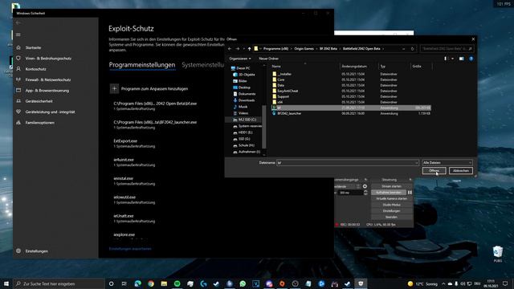This screenshot has width=514, height=289.
Task: Click Abbrechen button in file dialog
Action: [460, 171]
